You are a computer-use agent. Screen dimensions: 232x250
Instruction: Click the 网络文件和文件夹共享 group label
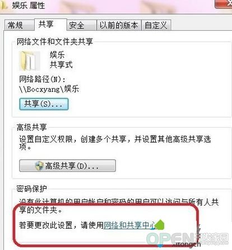pyautogui.click(x=55, y=41)
